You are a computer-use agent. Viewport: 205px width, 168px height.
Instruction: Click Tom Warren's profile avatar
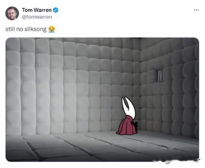[12, 13]
